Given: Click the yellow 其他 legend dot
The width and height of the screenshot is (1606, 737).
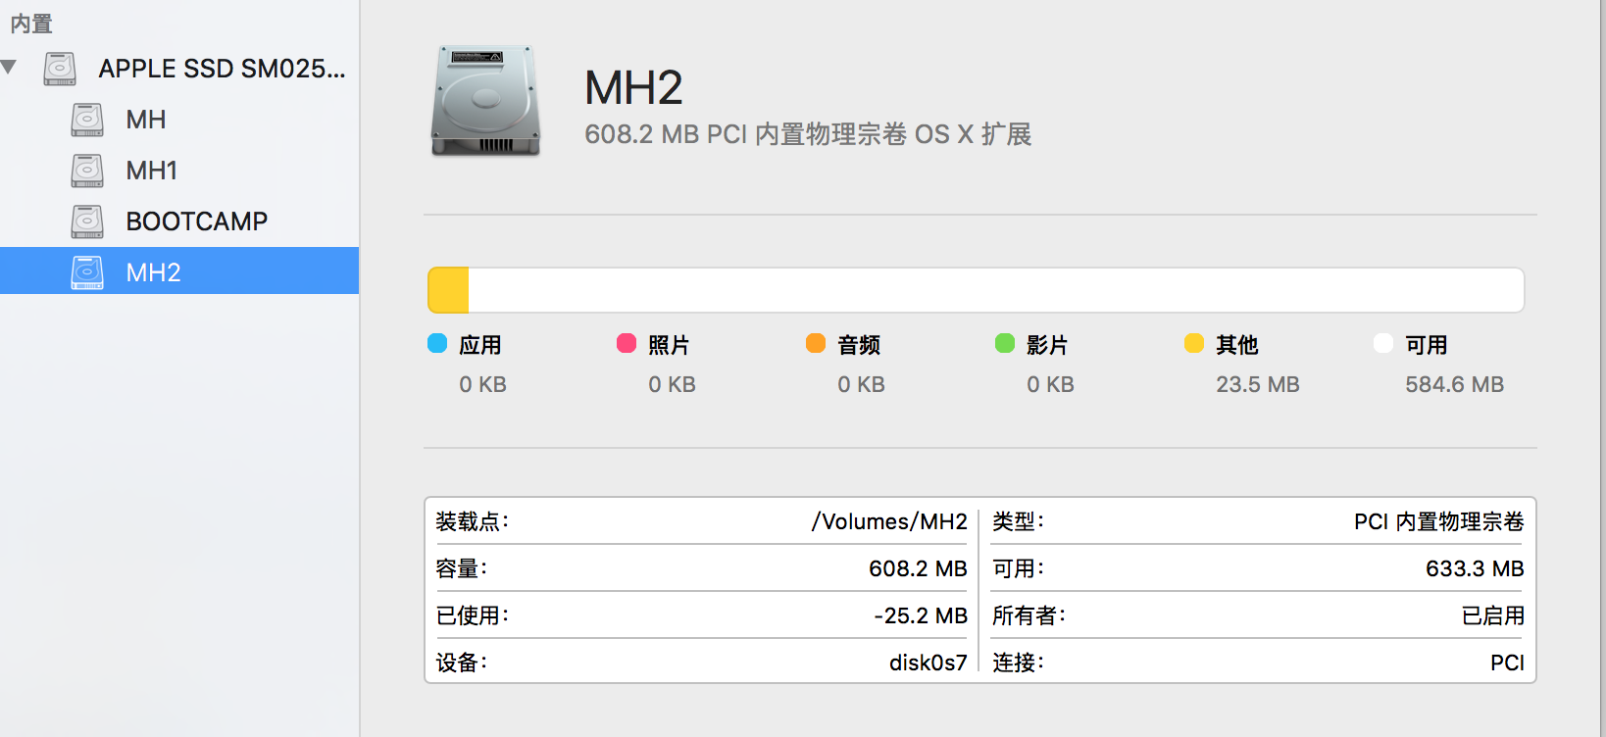Looking at the screenshot, I should [x=1194, y=343].
